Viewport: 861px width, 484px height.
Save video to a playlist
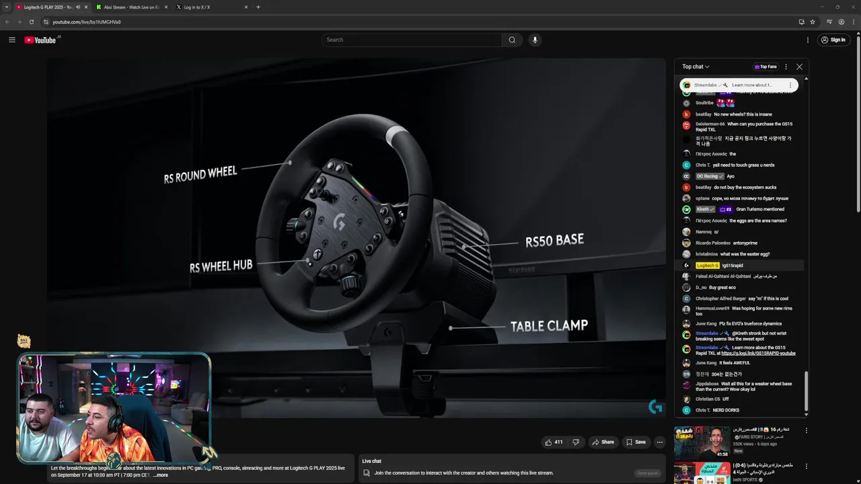point(636,442)
